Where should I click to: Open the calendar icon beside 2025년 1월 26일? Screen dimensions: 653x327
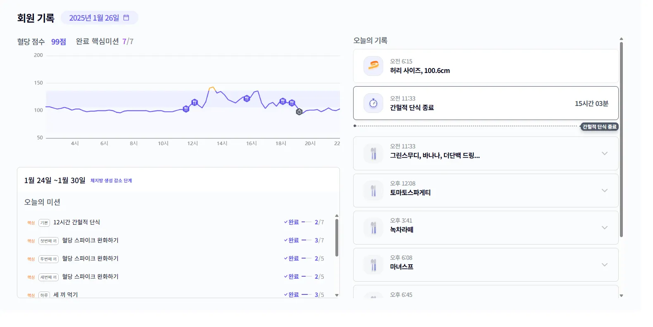(126, 18)
